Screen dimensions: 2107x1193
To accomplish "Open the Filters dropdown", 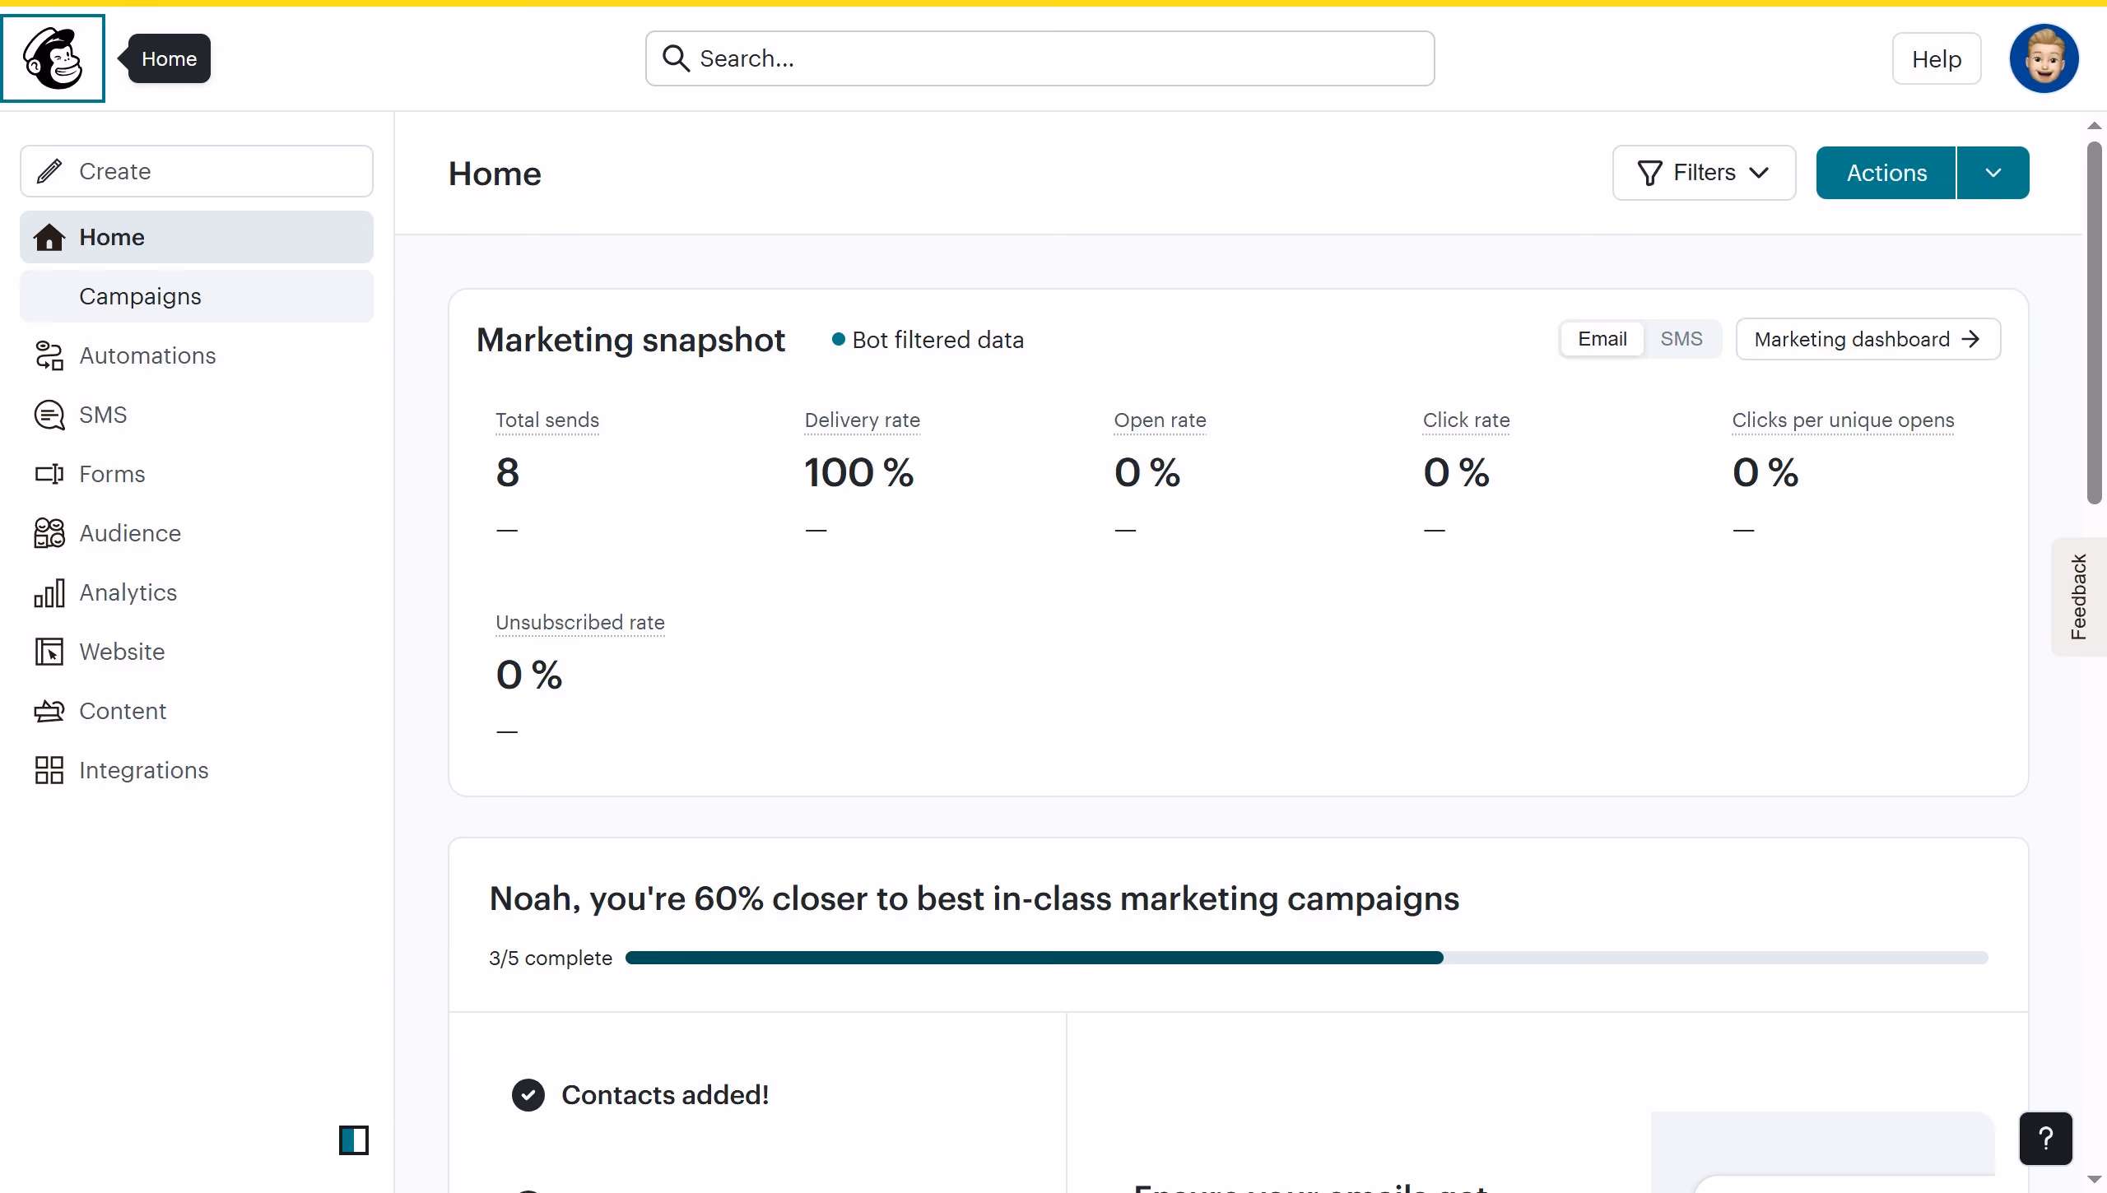I will point(1704,173).
